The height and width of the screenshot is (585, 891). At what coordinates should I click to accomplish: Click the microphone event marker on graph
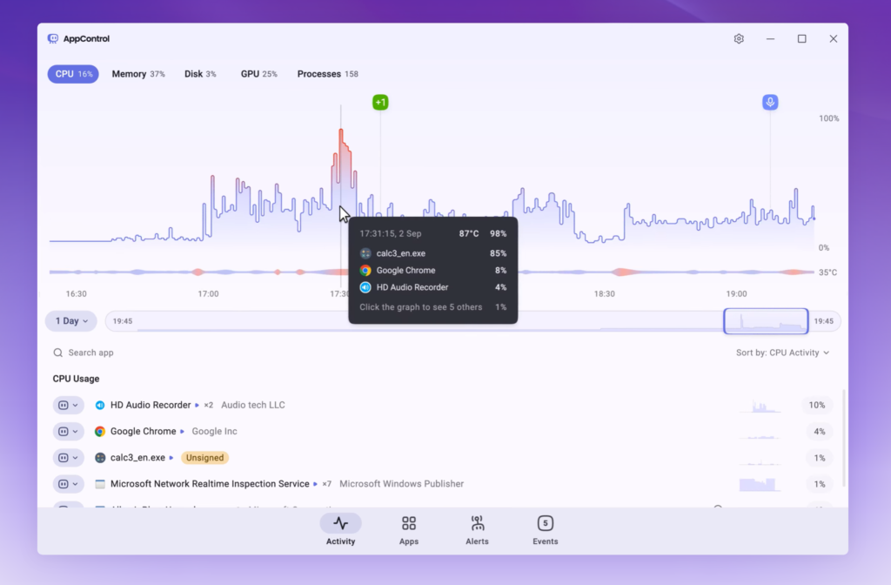(x=770, y=103)
